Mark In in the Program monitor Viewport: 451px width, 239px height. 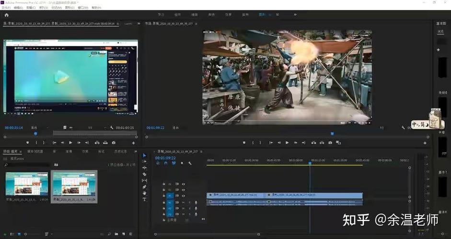tap(253, 142)
